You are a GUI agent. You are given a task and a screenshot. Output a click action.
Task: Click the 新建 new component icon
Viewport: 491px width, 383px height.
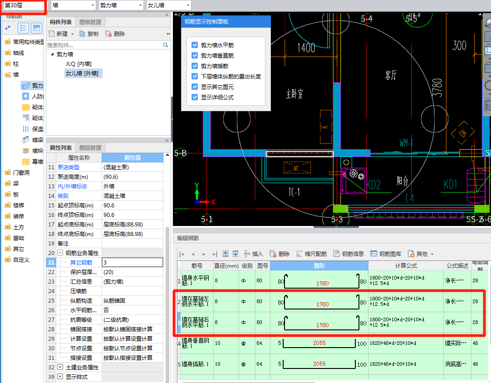point(51,34)
